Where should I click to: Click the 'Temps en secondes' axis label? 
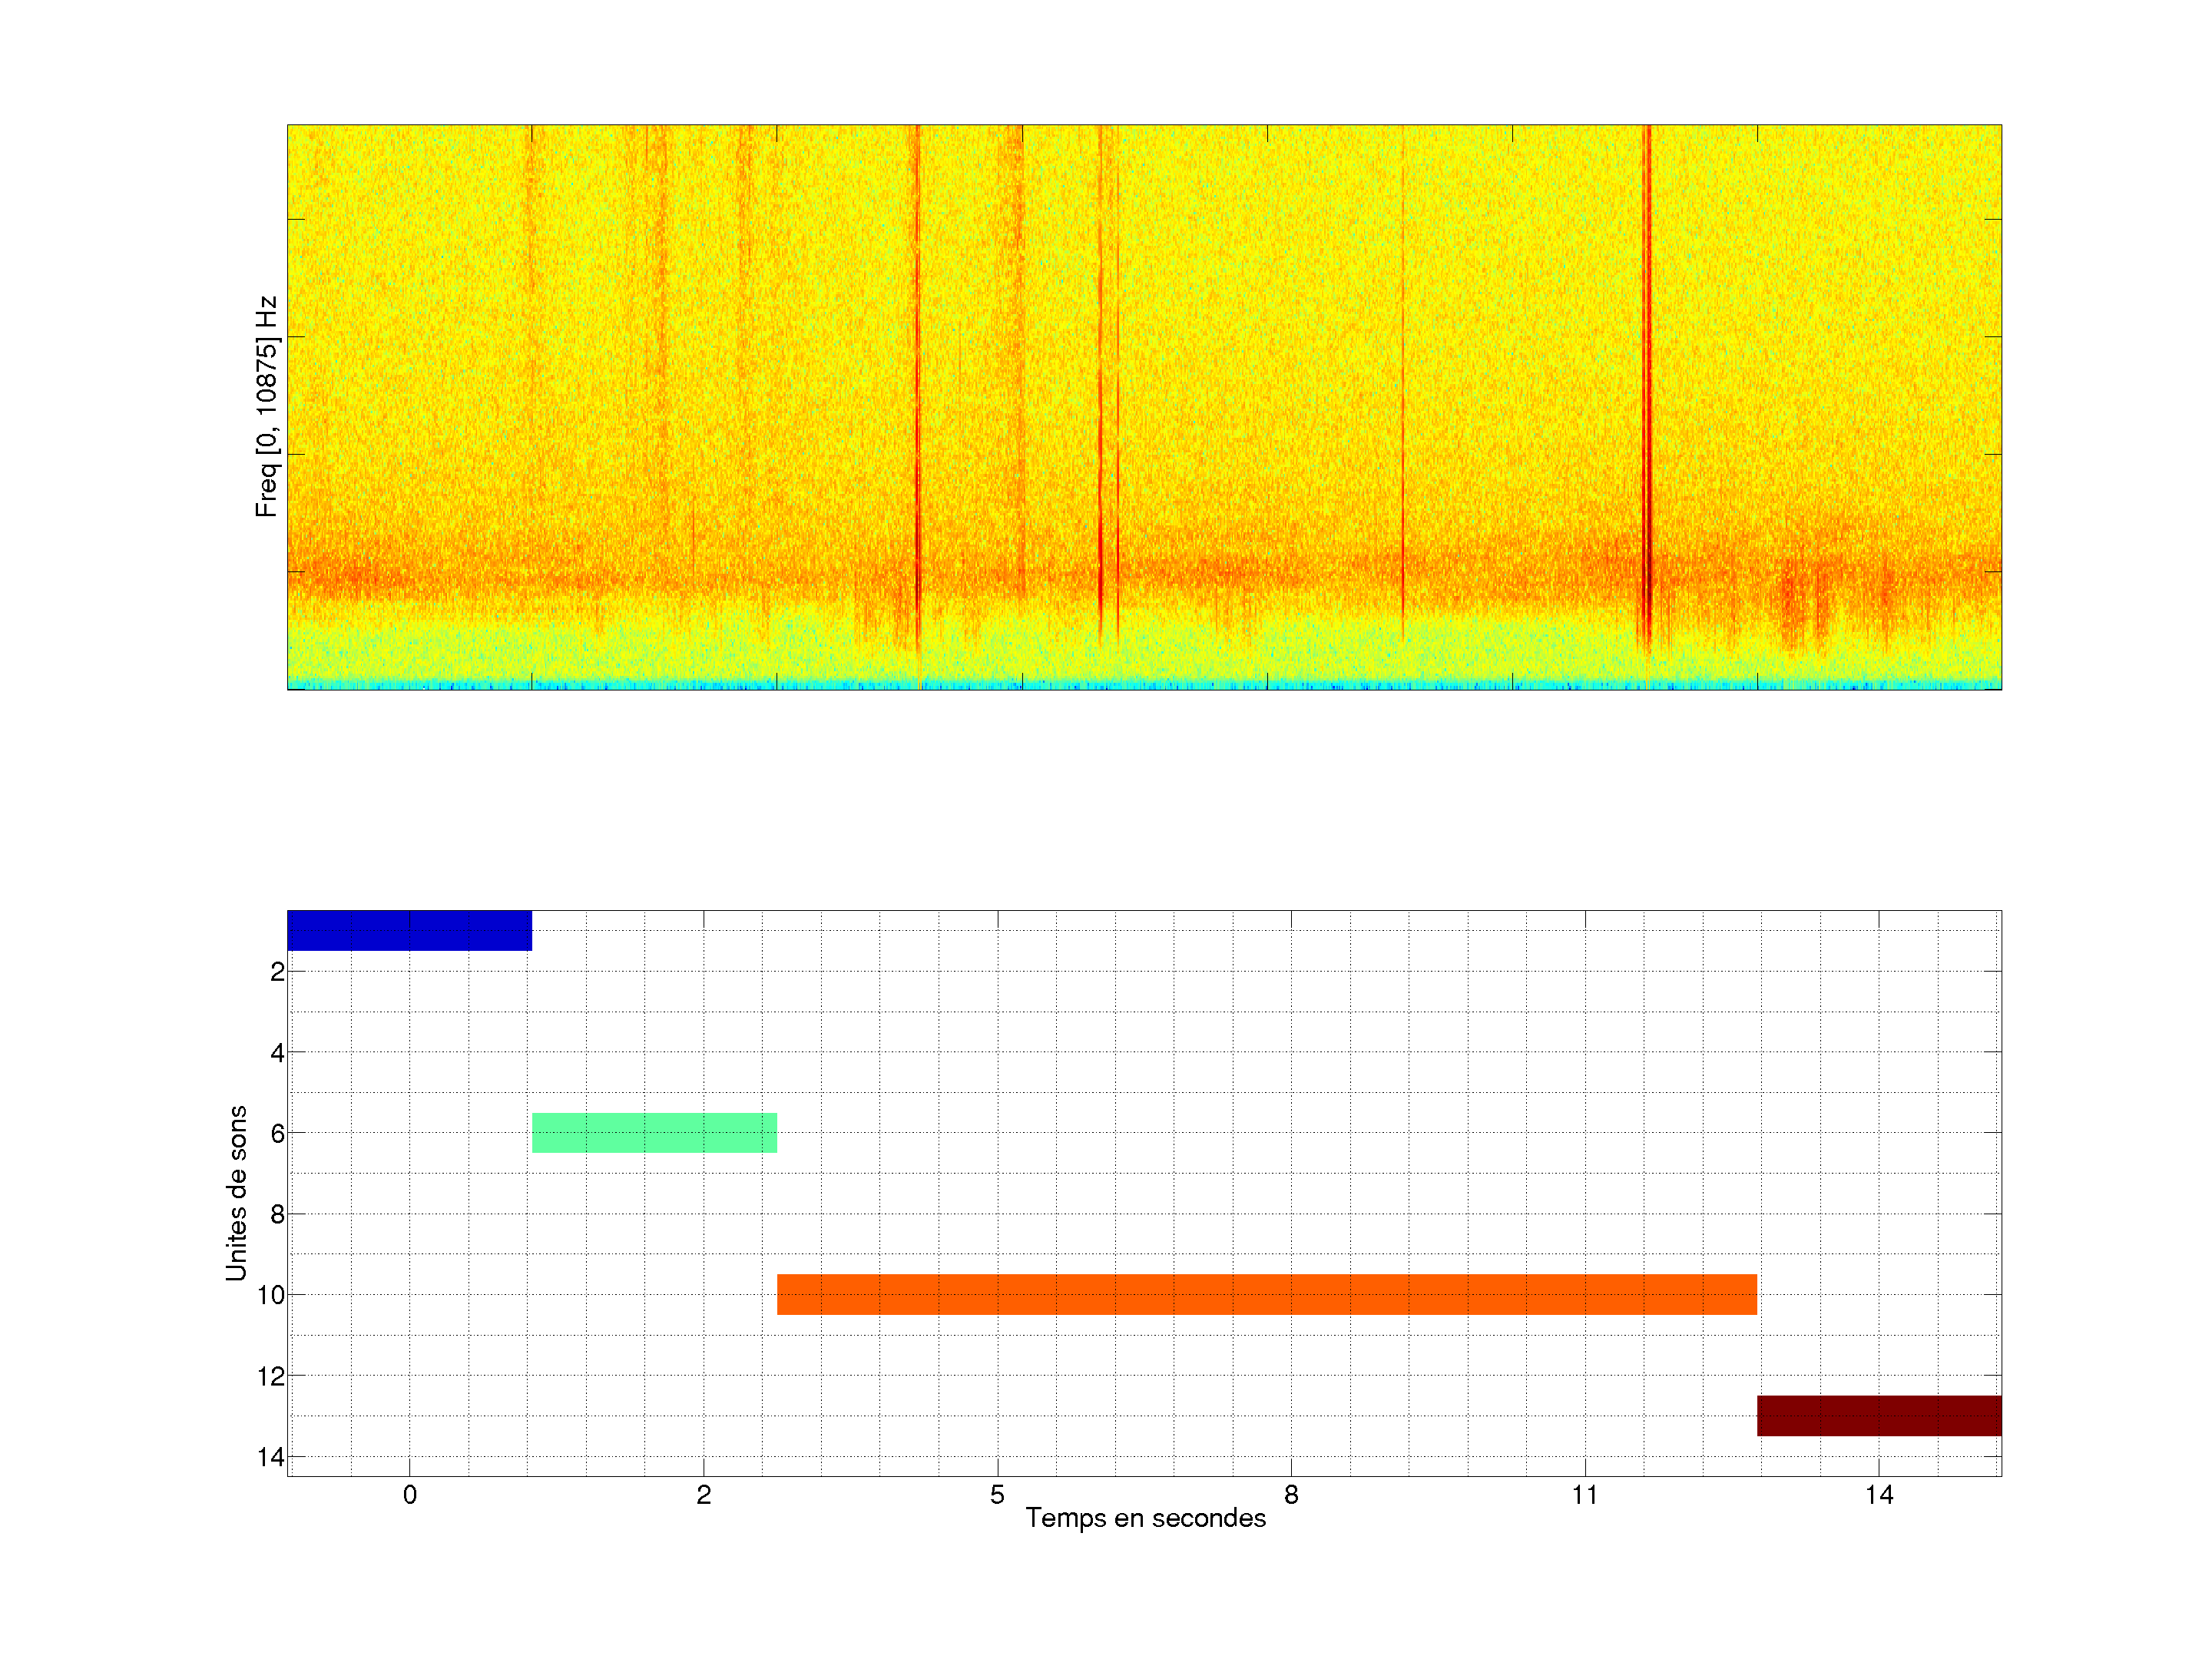click(x=1145, y=1518)
